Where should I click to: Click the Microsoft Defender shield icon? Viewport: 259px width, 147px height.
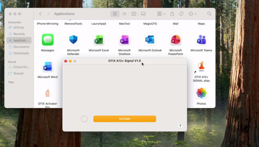(73, 40)
